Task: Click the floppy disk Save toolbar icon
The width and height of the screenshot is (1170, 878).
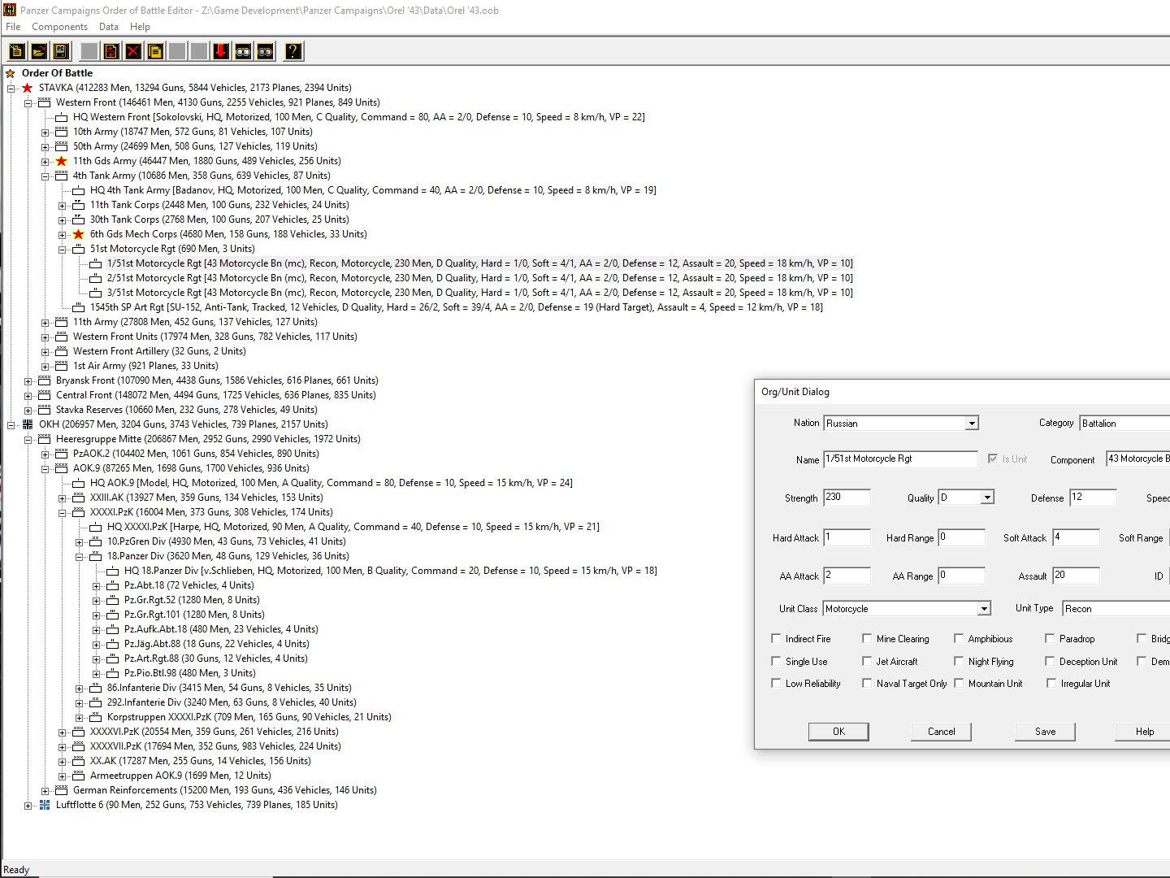Action: pos(60,51)
